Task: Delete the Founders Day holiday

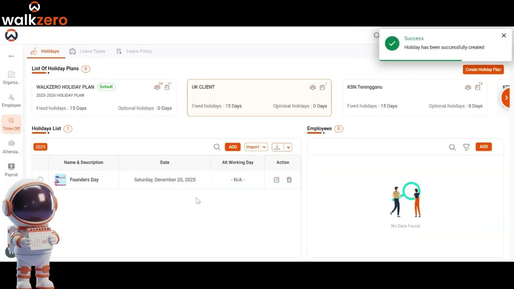Action: (289, 180)
